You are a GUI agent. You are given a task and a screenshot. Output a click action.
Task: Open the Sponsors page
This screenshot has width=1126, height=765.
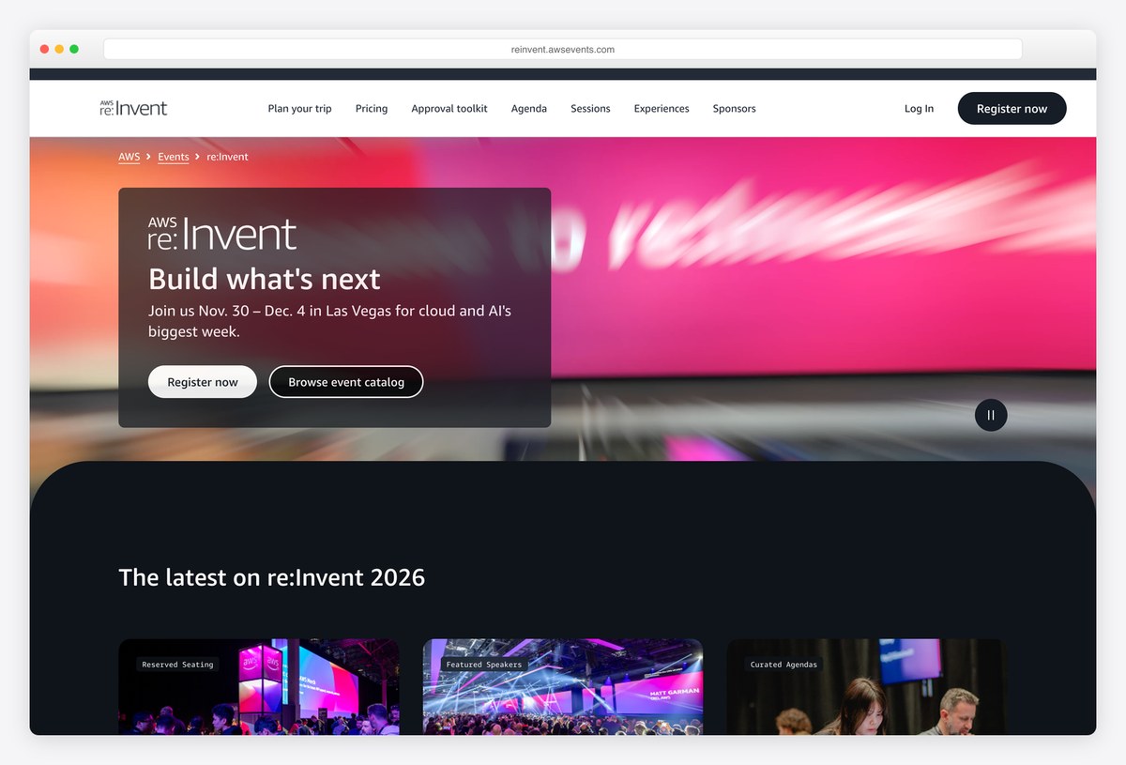pyautogui.click(x=734, y=109)
